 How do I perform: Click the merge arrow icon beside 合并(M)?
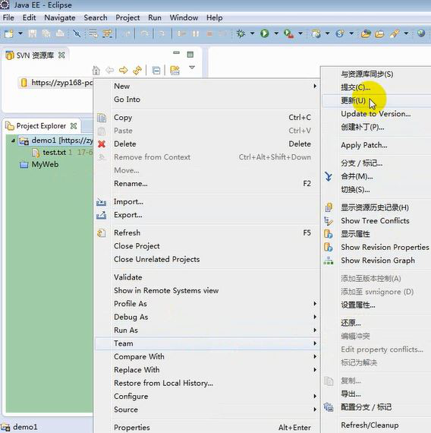329,176
